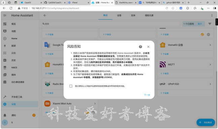Reload the page in browser

click(x=11, y=8)
